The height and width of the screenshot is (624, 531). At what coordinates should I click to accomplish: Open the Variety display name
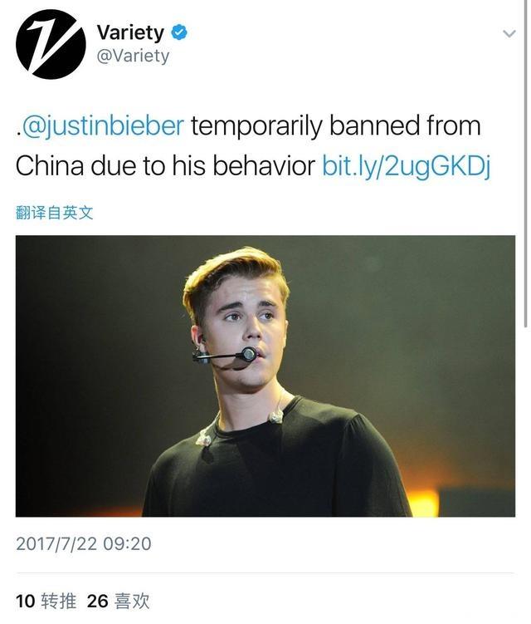(130, 32)
